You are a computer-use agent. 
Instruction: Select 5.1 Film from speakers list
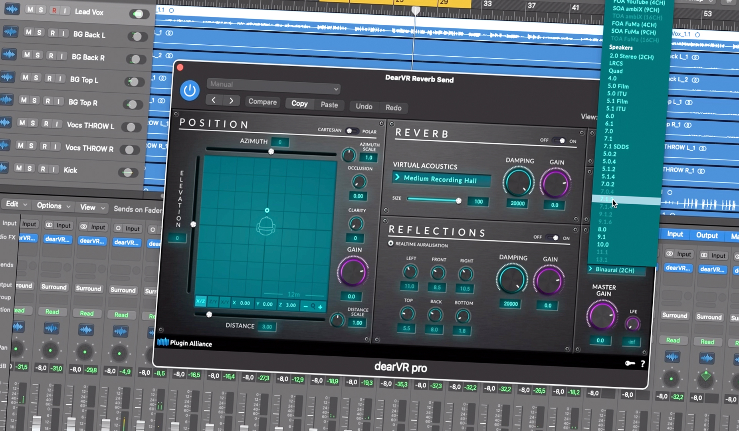(617, 101)
